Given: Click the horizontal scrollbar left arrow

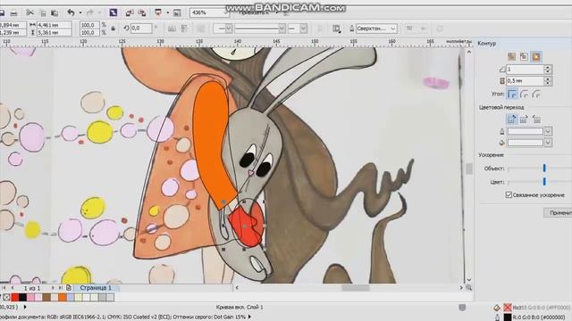Looking at the screenshot, I should 237,287.
